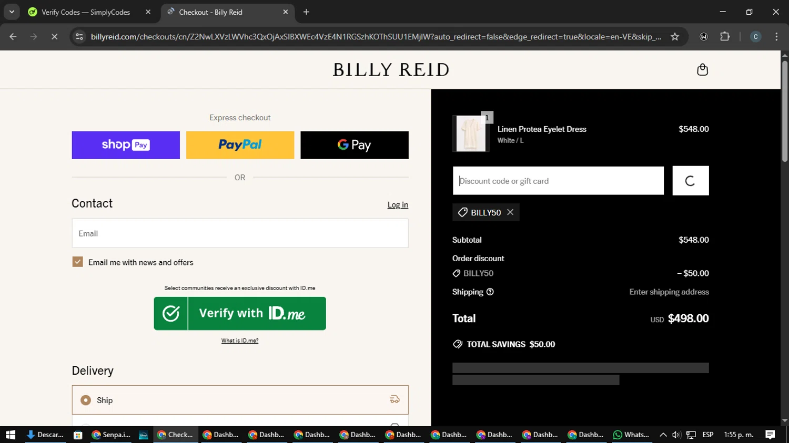Remove the BILLY50 discount code tag
This screenshot has width=789, height=443.
pyautogui.click(x=510, y=212)
